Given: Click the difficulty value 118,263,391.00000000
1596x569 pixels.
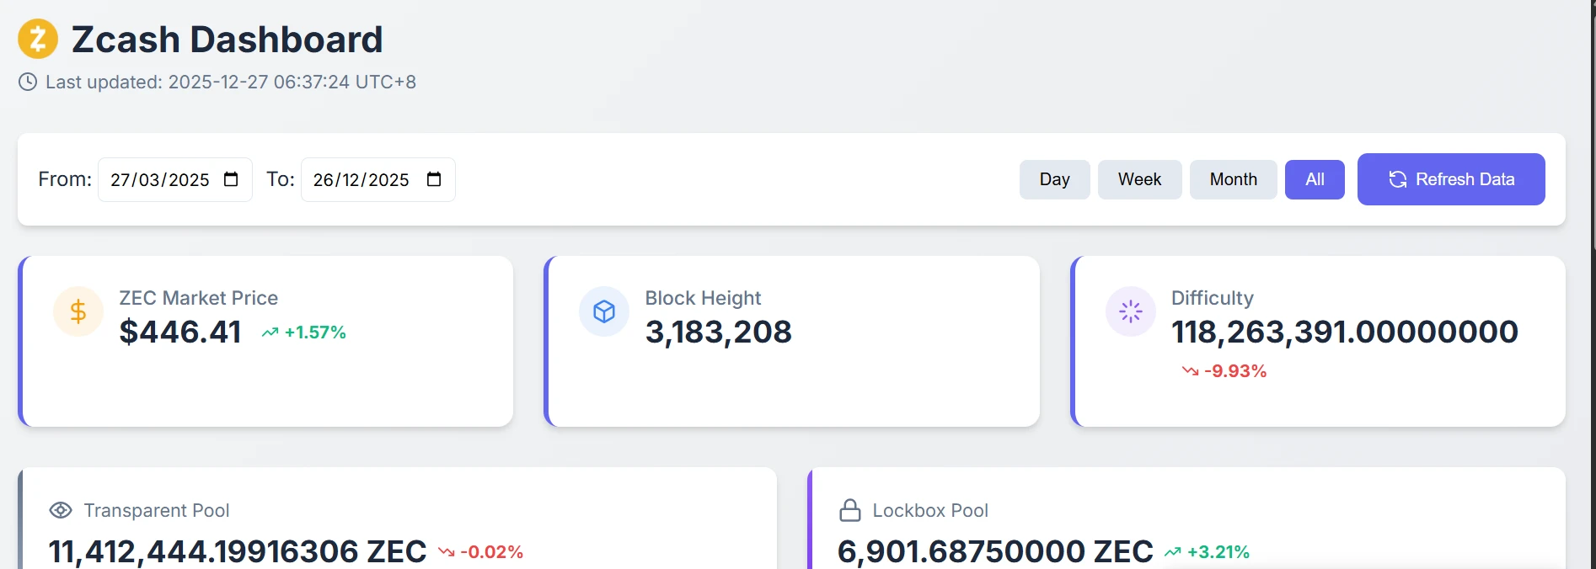Looking at the screenshot, I should pos(1345,332).
